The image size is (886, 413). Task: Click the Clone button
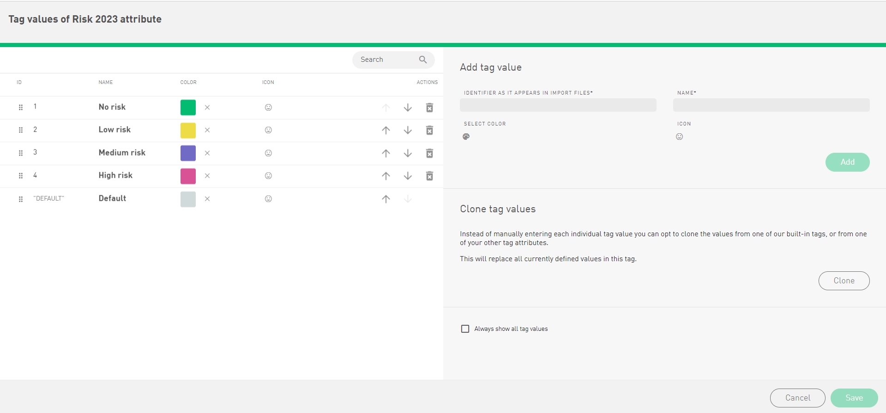pyautogui.click(x=844, y=281)
